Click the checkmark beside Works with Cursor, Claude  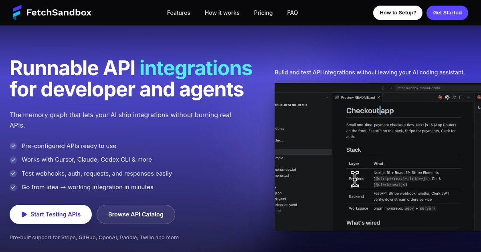13,160
